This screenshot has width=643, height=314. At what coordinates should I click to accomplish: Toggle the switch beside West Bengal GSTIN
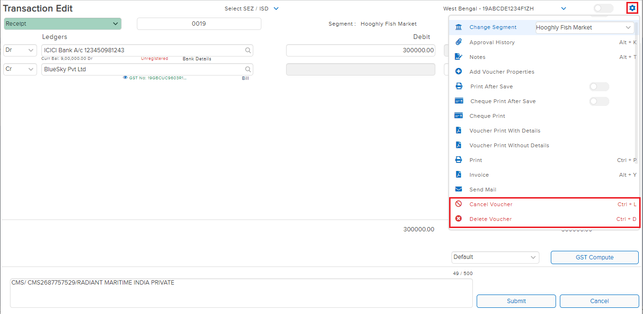click(x=603, y=8)
